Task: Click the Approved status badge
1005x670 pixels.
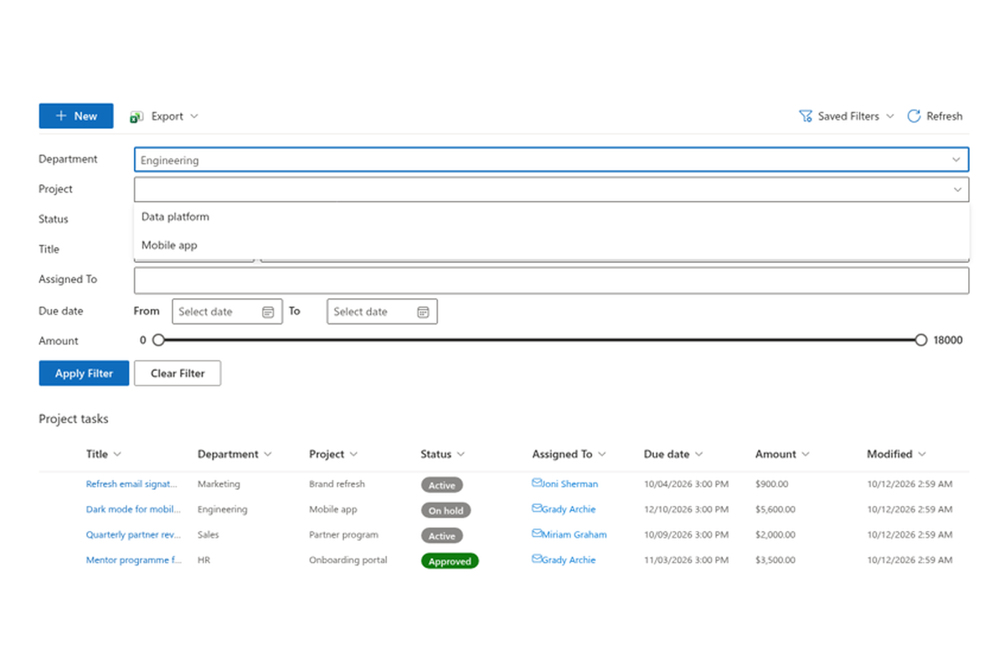Action: tap(450, 561)
